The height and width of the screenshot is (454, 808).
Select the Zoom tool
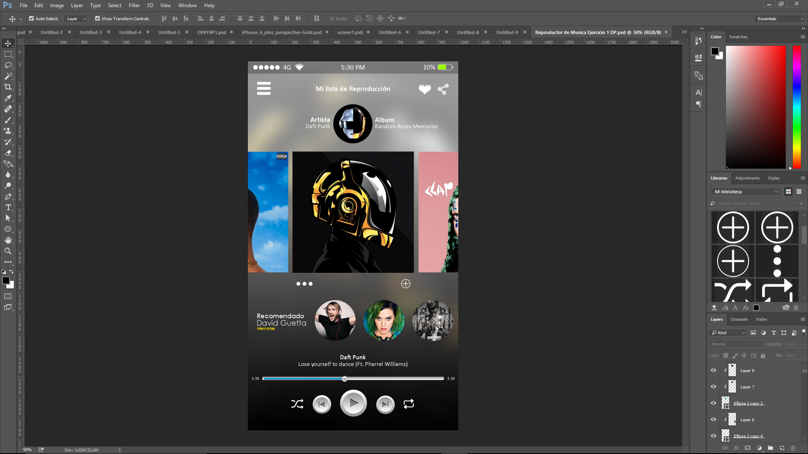[8, 251]
